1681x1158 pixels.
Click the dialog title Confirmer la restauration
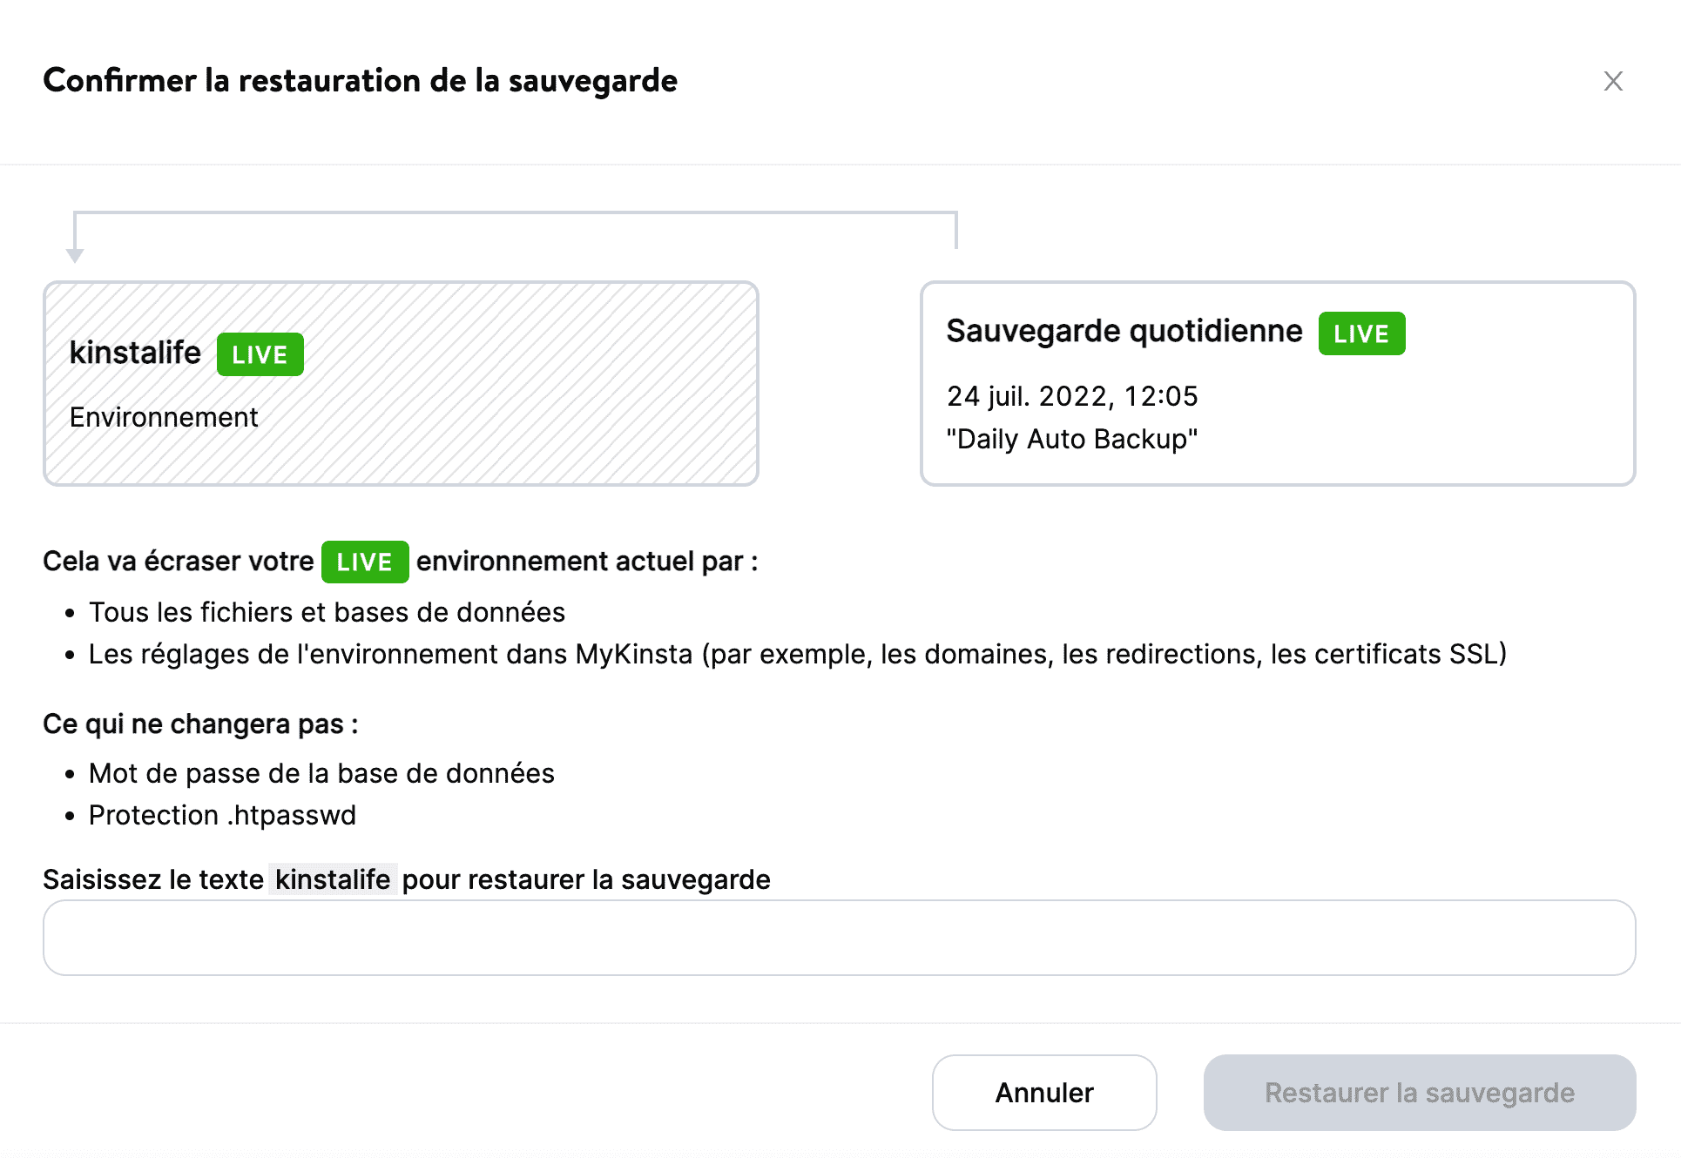(x=360, y=80)
